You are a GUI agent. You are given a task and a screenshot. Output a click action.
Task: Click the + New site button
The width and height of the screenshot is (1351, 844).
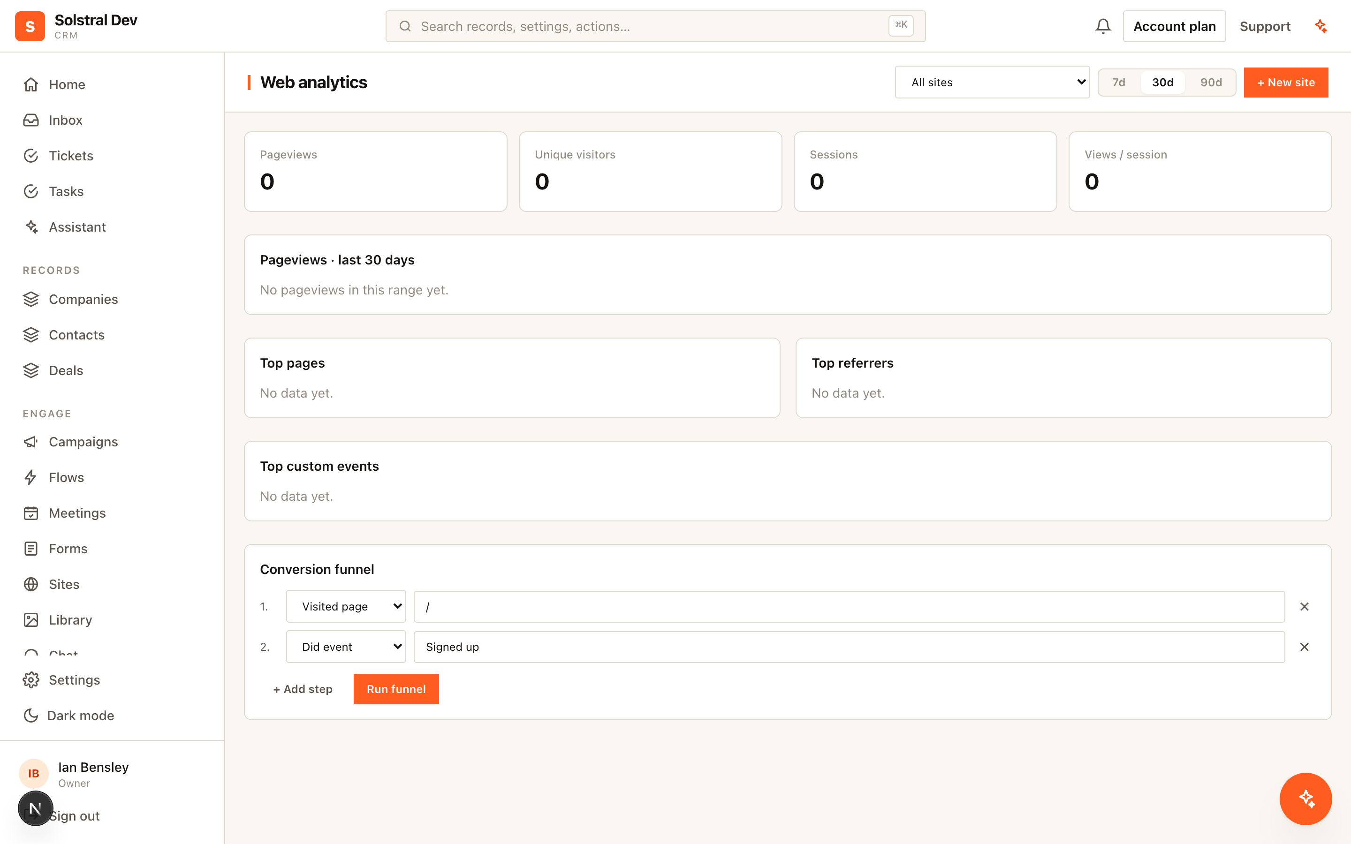[1286, 83]
